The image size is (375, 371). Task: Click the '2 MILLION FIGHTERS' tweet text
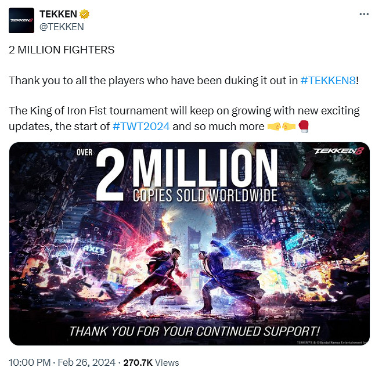click(x=62, y=50)
